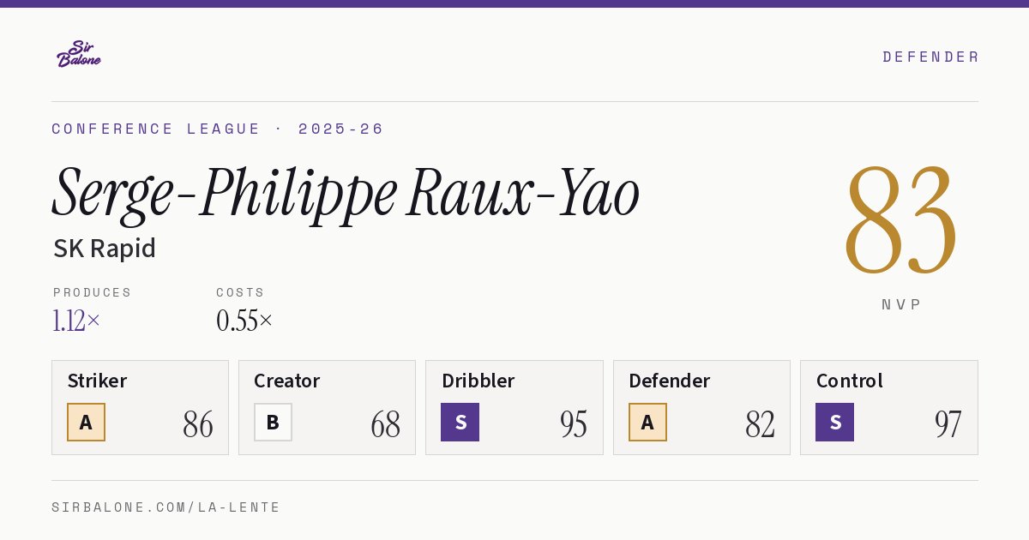
Task: Open the Dribbler rating card
Action: click(514, 407)
